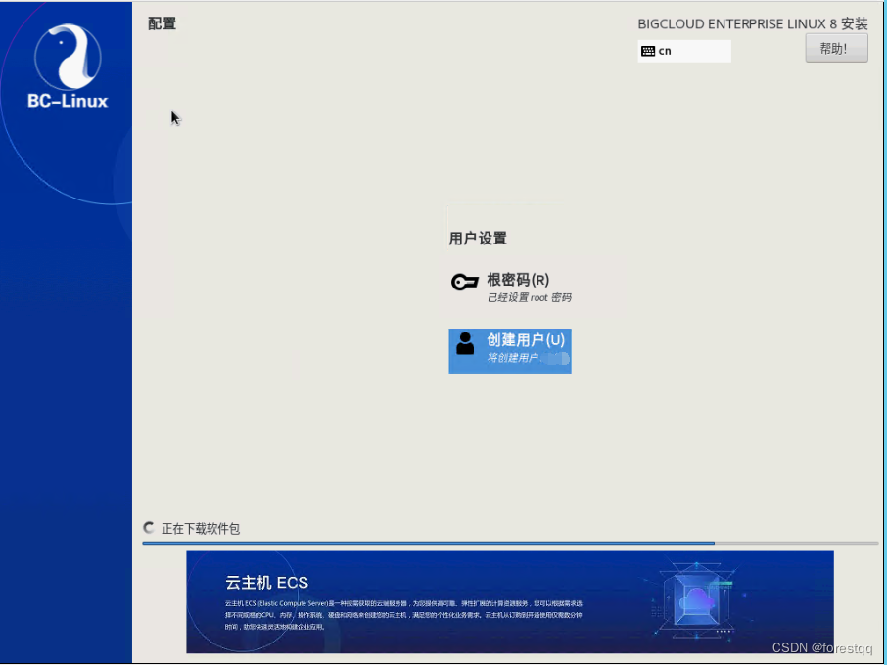Click the 用户设置 section heading
Viewport: 887px width, 665px height.
(x=478, y=239)
